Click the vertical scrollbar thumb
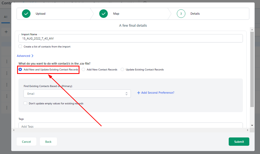The width and height of the screenshot is (260, 154). (252, 69)
